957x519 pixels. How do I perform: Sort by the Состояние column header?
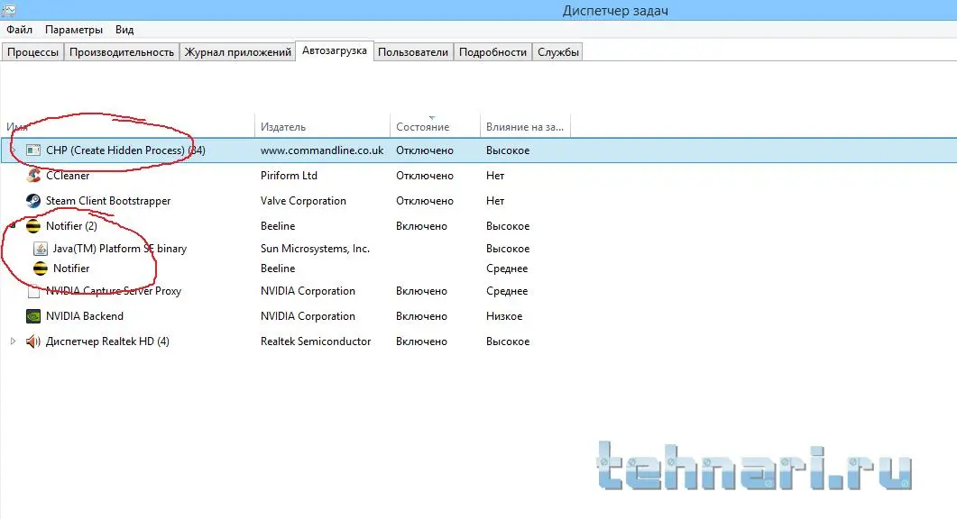pos(435,127)
